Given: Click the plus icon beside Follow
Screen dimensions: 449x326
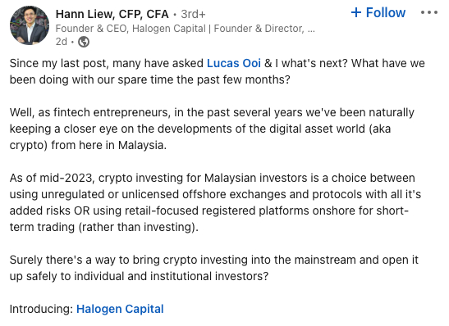Looking at the screenshot, I should point(356,12).
